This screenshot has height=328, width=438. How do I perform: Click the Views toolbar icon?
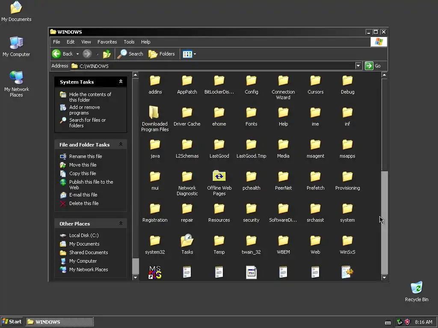click(187, 54)
